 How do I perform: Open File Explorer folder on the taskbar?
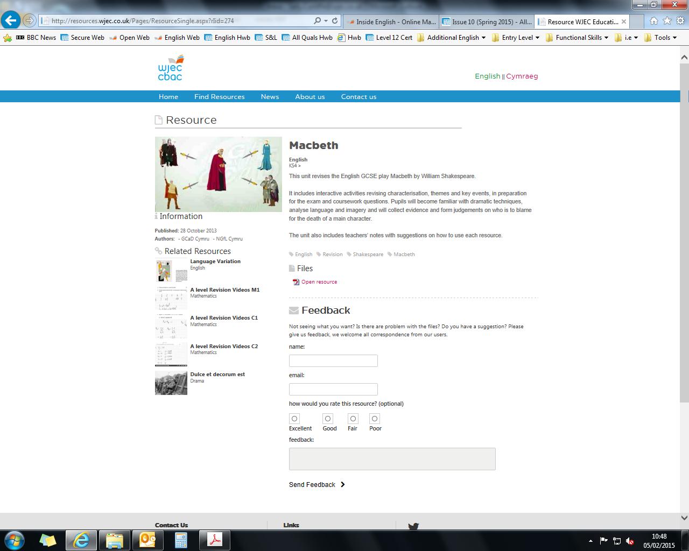click(114, 540)
